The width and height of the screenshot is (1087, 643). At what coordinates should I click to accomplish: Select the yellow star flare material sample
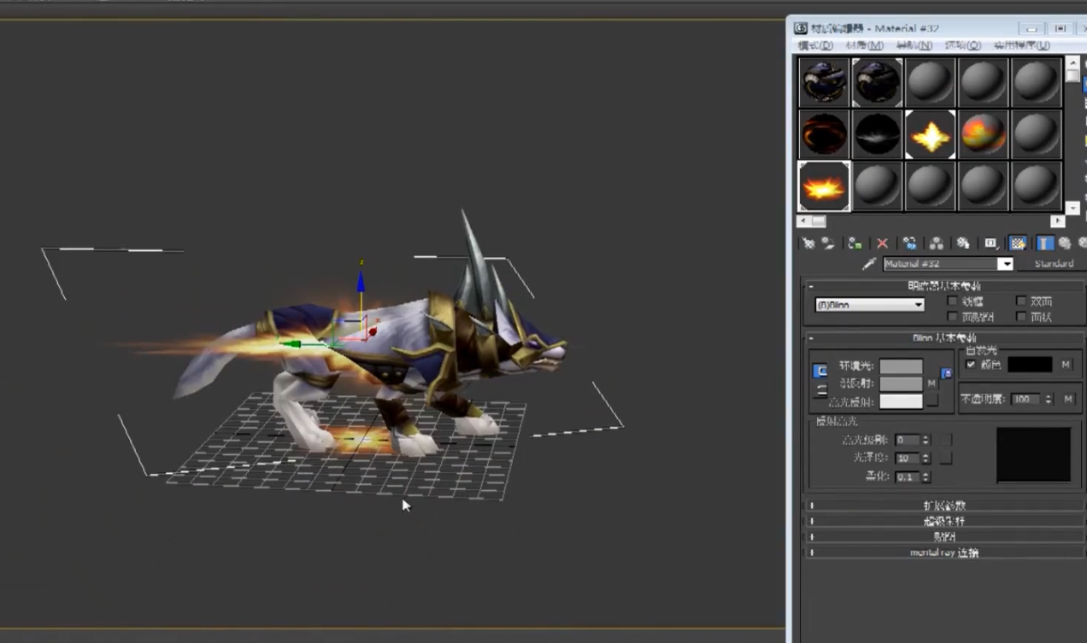(930, 134)
